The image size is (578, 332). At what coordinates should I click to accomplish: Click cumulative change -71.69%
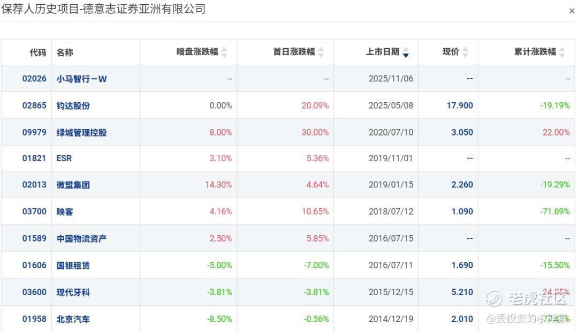tap(555, 212)
